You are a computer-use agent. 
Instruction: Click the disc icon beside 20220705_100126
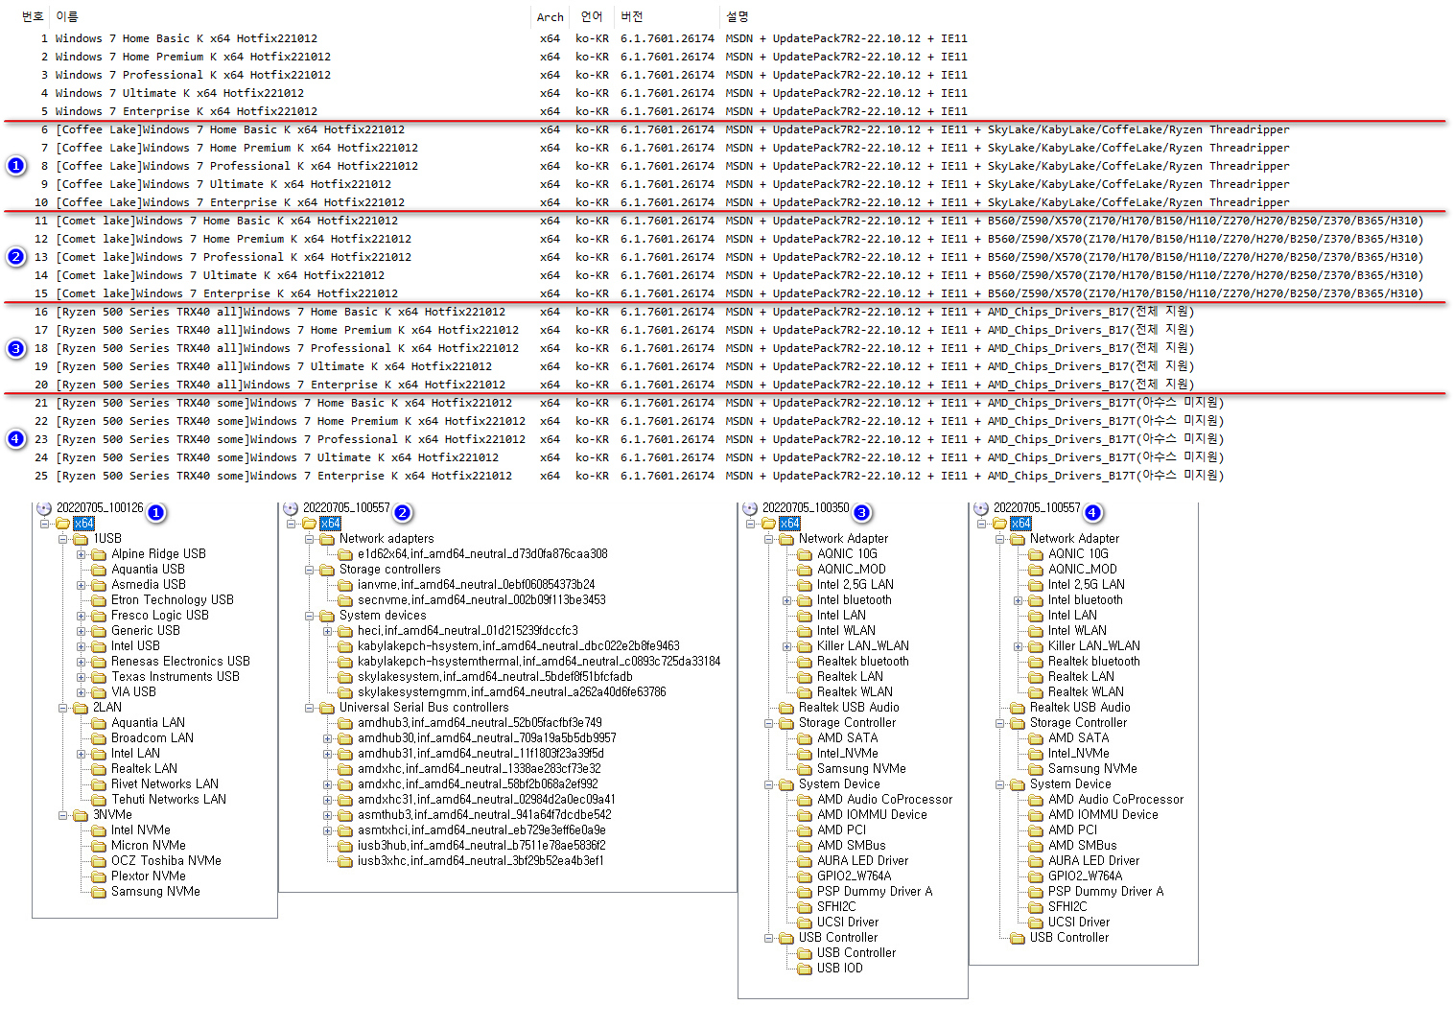point(44,508)
